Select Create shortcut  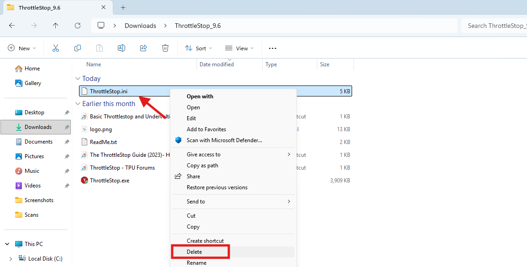233,241
